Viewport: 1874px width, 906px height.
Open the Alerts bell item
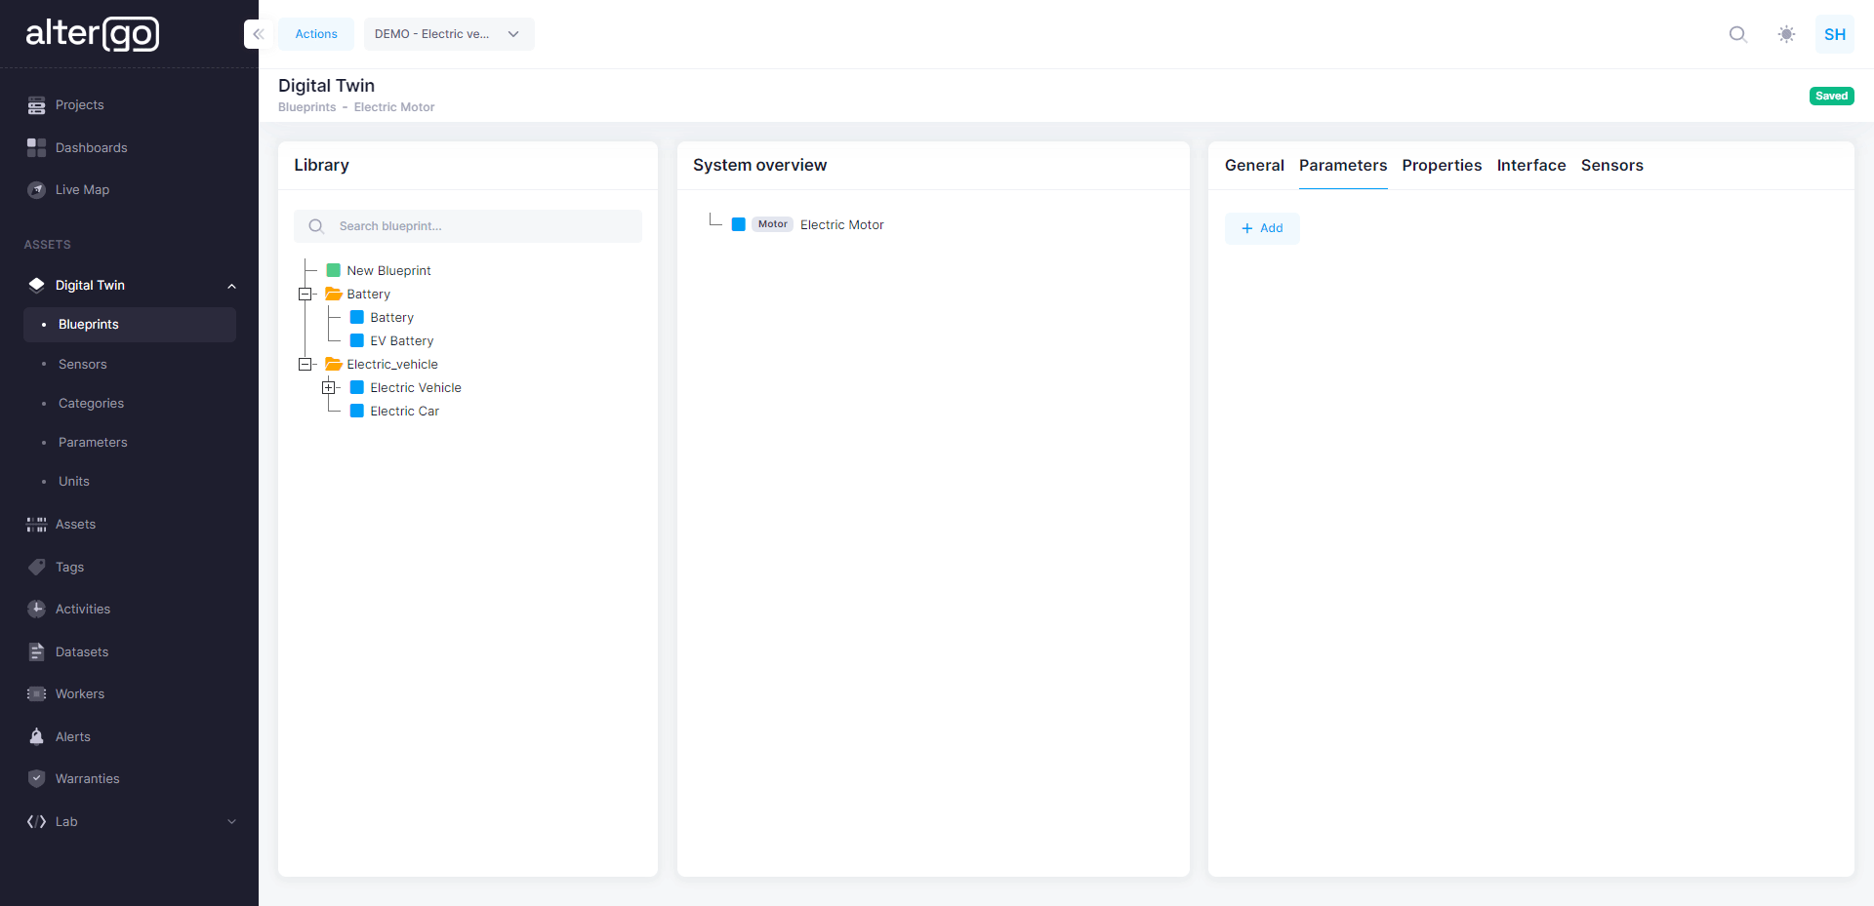[72, 737]
